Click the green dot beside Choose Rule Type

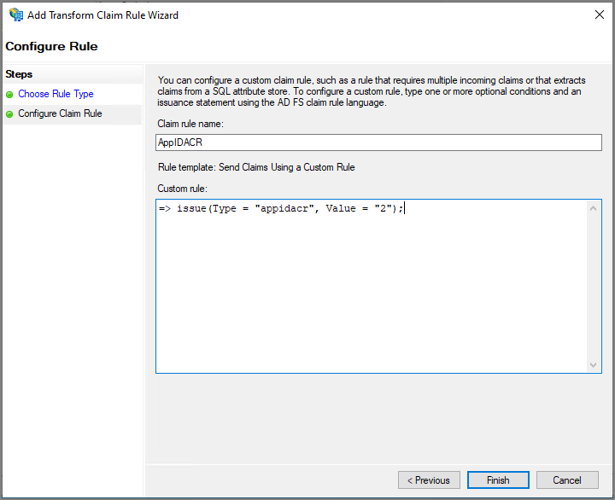[9, 95]
